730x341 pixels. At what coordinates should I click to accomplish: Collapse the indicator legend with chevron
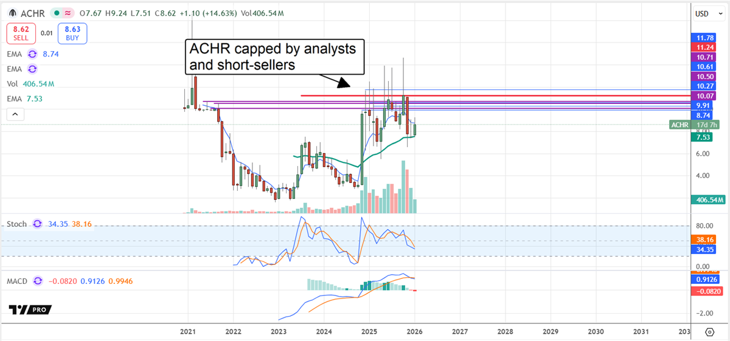coord(16,114)
